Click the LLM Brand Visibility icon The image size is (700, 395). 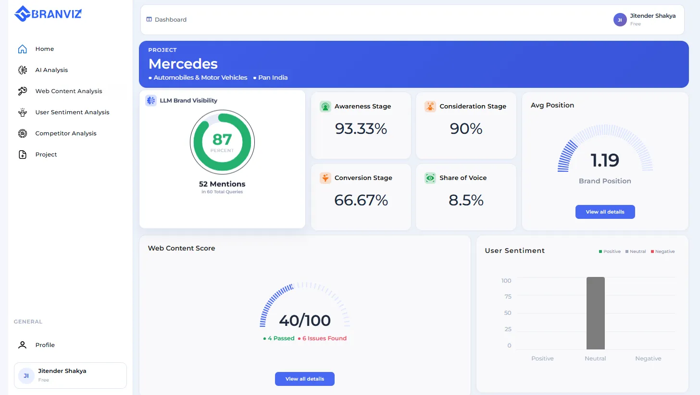coord(151,100)
